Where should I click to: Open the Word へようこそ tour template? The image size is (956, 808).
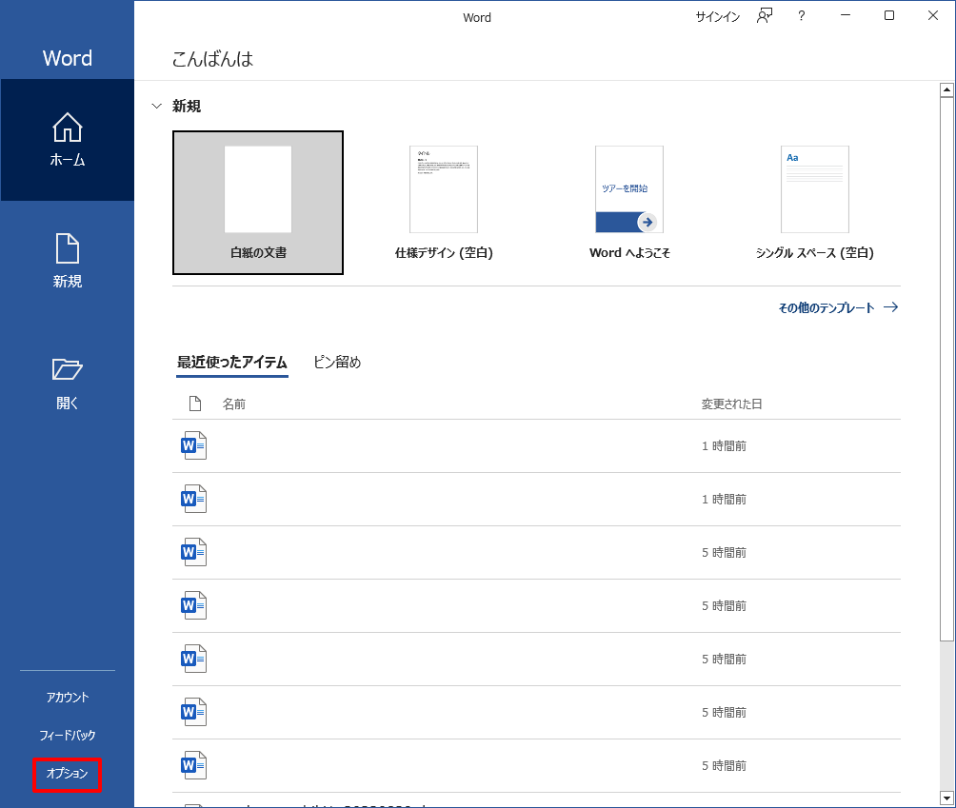pyautogui.click(x=629, y=203)
